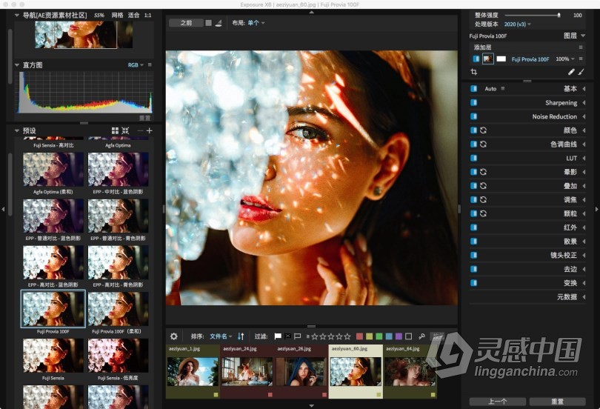The image size is (600, 409).
Task: Click the 上一个 previous button
Action: click(498, 402)
